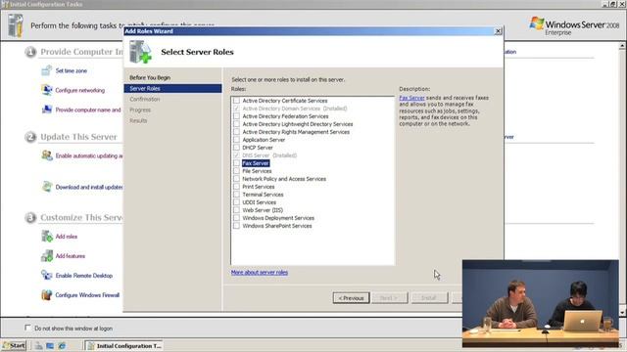
Task: Check the Application Server role
Action: click(x=236, y=140)
